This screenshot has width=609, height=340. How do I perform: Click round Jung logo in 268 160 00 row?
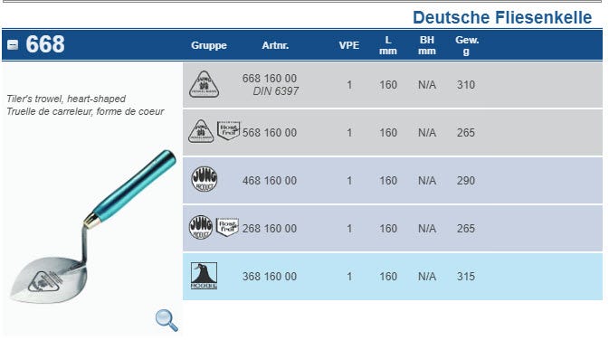(x=201, y=227)
